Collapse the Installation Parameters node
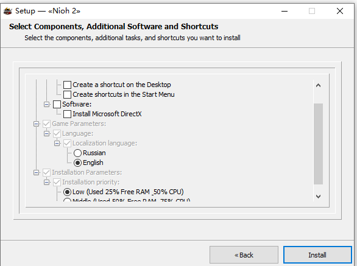 (36, 173)
